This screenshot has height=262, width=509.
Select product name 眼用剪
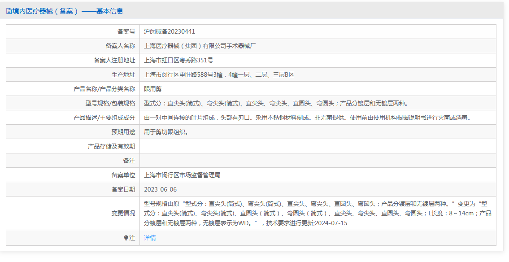tap(153, 89)
